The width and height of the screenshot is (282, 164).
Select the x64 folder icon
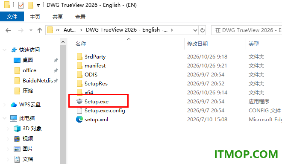coord(79,92)
